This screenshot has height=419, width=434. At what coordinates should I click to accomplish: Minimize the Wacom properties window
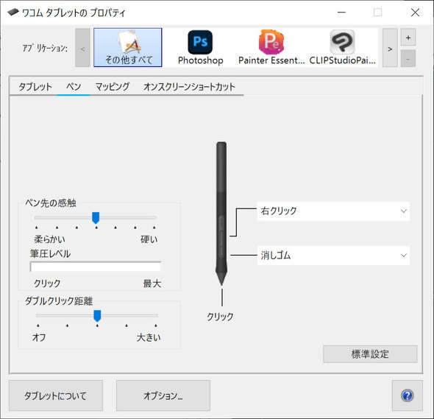click(x=341, y=13)
